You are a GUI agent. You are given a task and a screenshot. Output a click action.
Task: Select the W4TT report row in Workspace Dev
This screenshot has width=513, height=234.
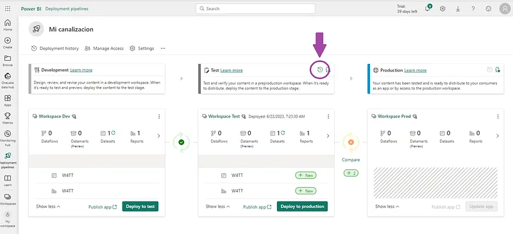point(97,191)
